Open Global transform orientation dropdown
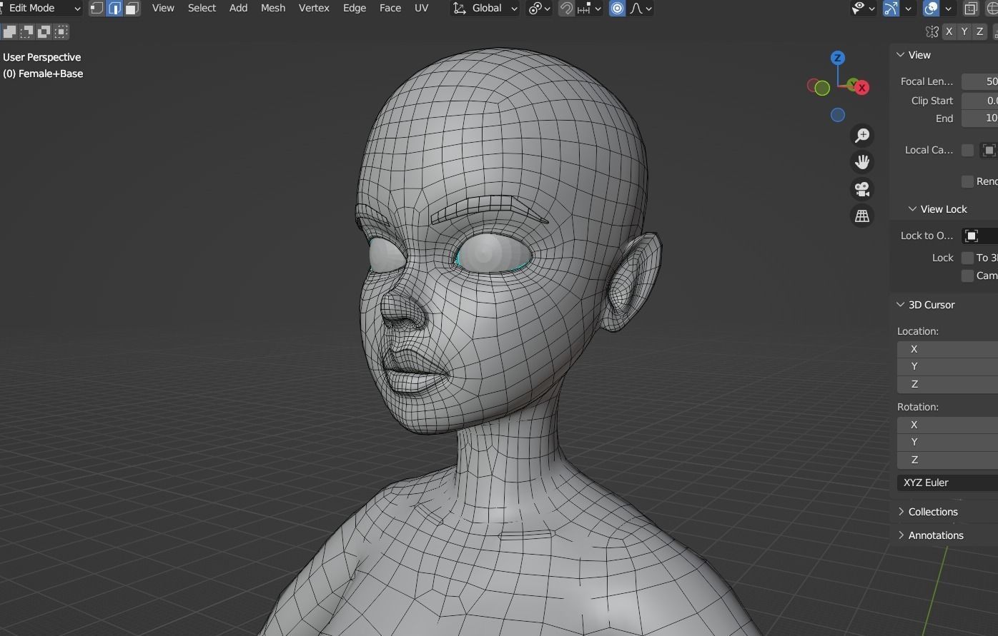This screenshot has width=998, height=636. [485, 9]
